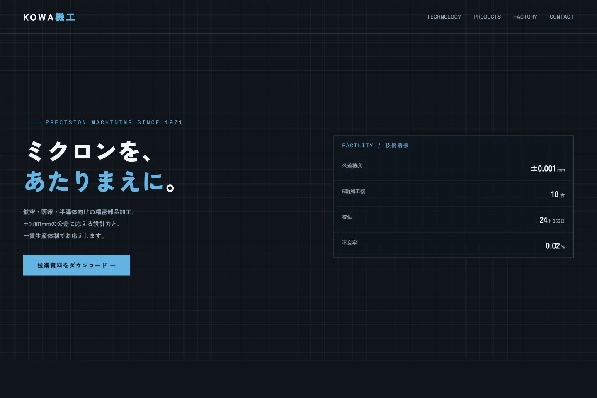Select the 不良率 row label
This screenshot has width=597, height=398.
(x=349, y=243)
